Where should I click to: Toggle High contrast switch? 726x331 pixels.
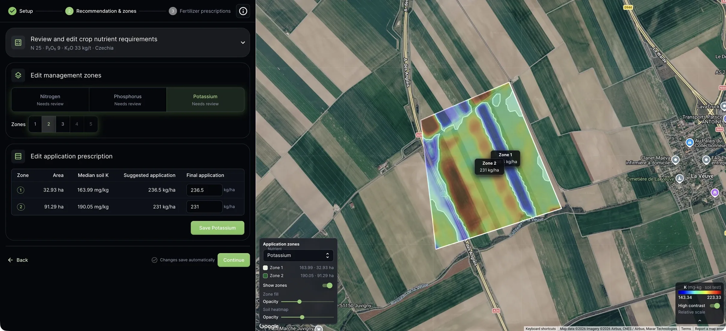(715, 306)
